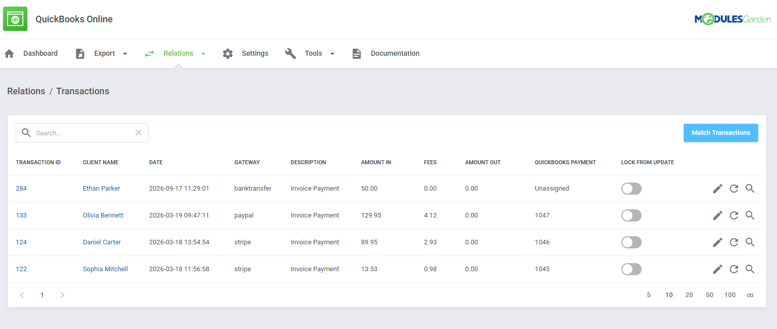Click the ModulesGarden logo
The width and height of the screenshot is (777, 329).
[732, 19]
